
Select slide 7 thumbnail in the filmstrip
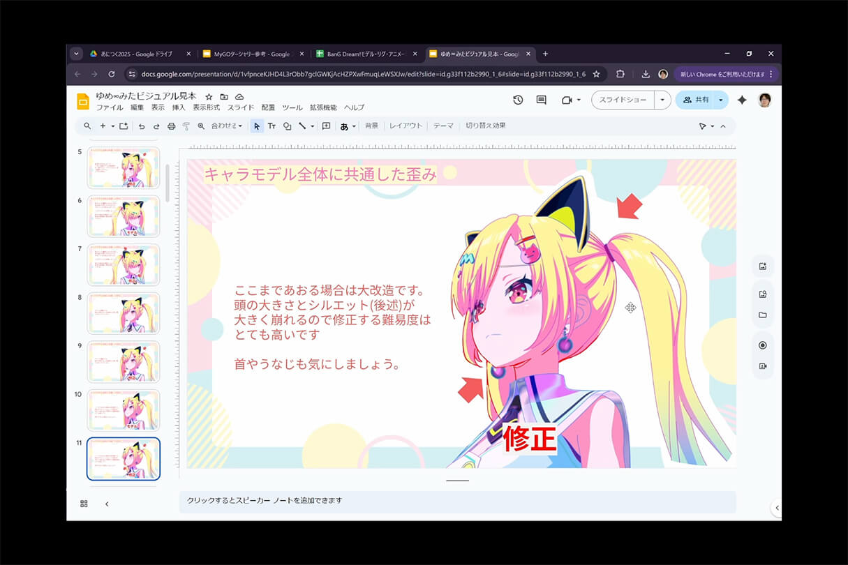click(123, 264)
